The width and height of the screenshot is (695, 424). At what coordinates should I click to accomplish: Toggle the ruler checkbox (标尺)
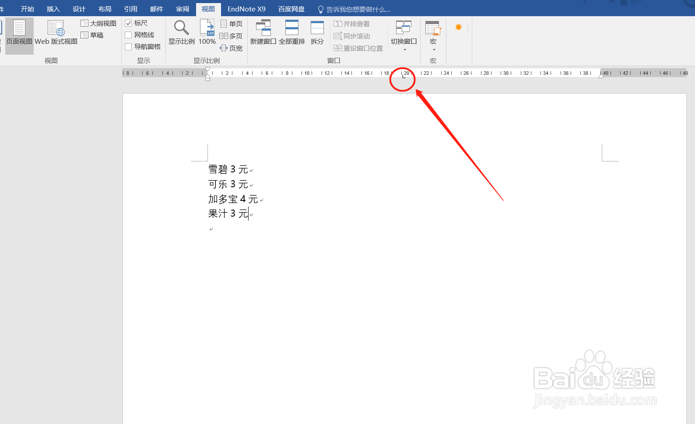[x=128, y=23]
